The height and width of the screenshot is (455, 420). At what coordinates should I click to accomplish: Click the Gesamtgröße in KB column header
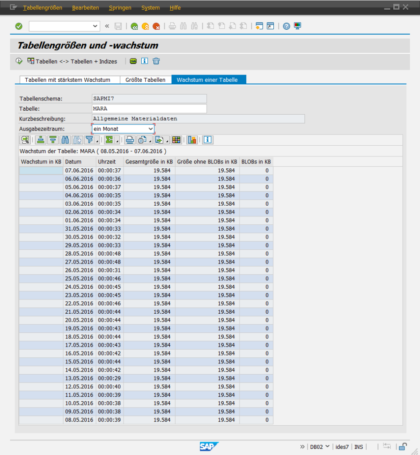tap(149, 162)
